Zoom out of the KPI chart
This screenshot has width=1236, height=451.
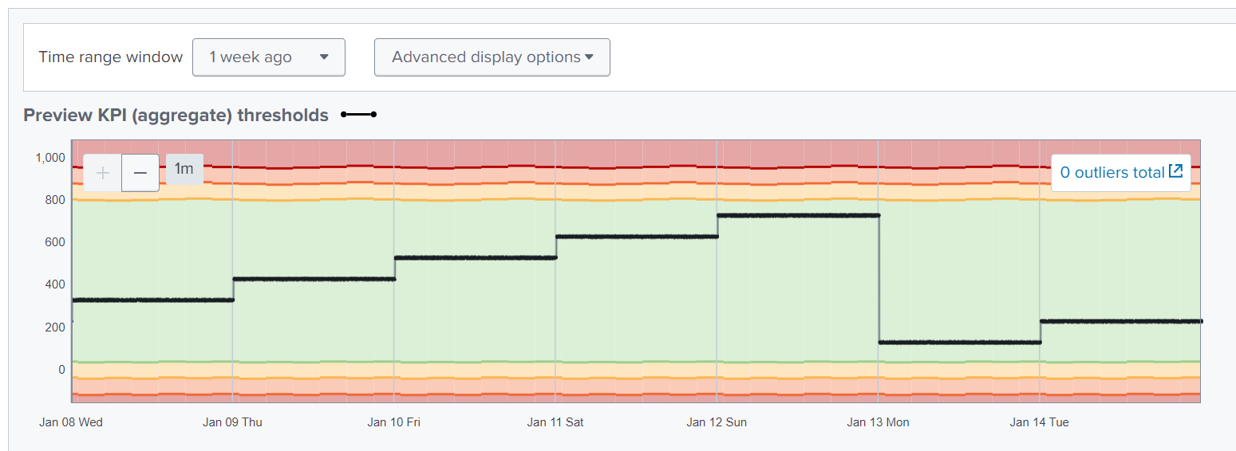pos(140,173)
